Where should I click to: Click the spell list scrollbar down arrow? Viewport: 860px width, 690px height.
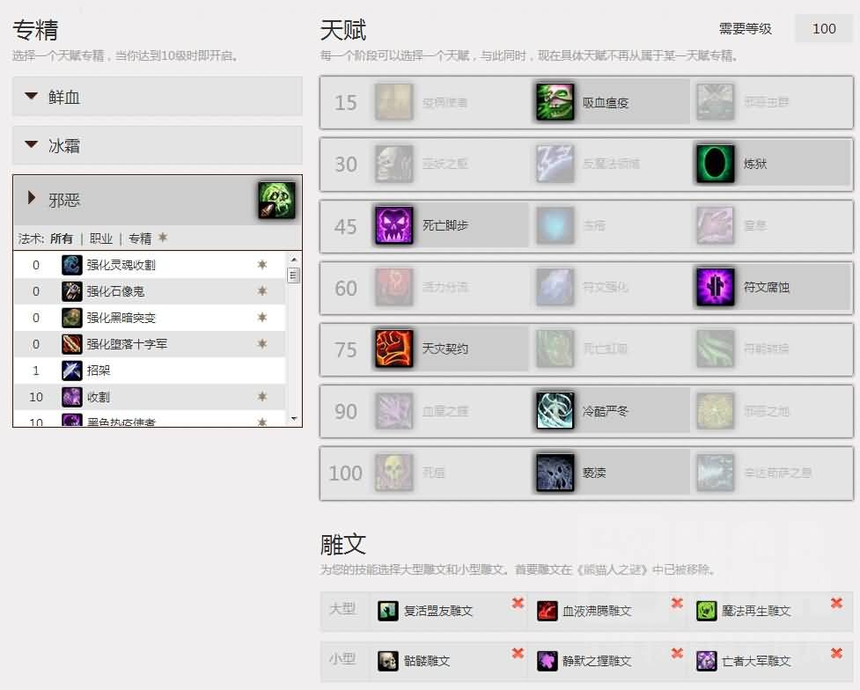click(294, 419)
